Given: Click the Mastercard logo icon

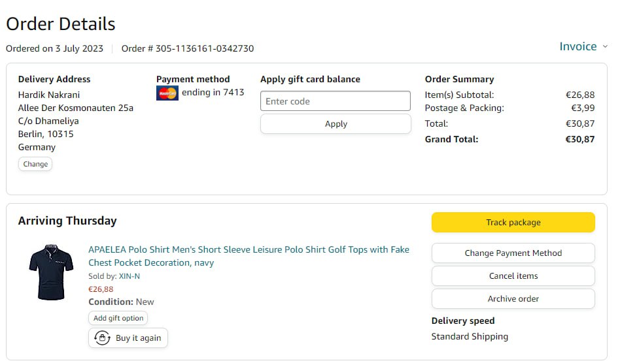Looking at the screenshot, I should (x=167, y=93).
